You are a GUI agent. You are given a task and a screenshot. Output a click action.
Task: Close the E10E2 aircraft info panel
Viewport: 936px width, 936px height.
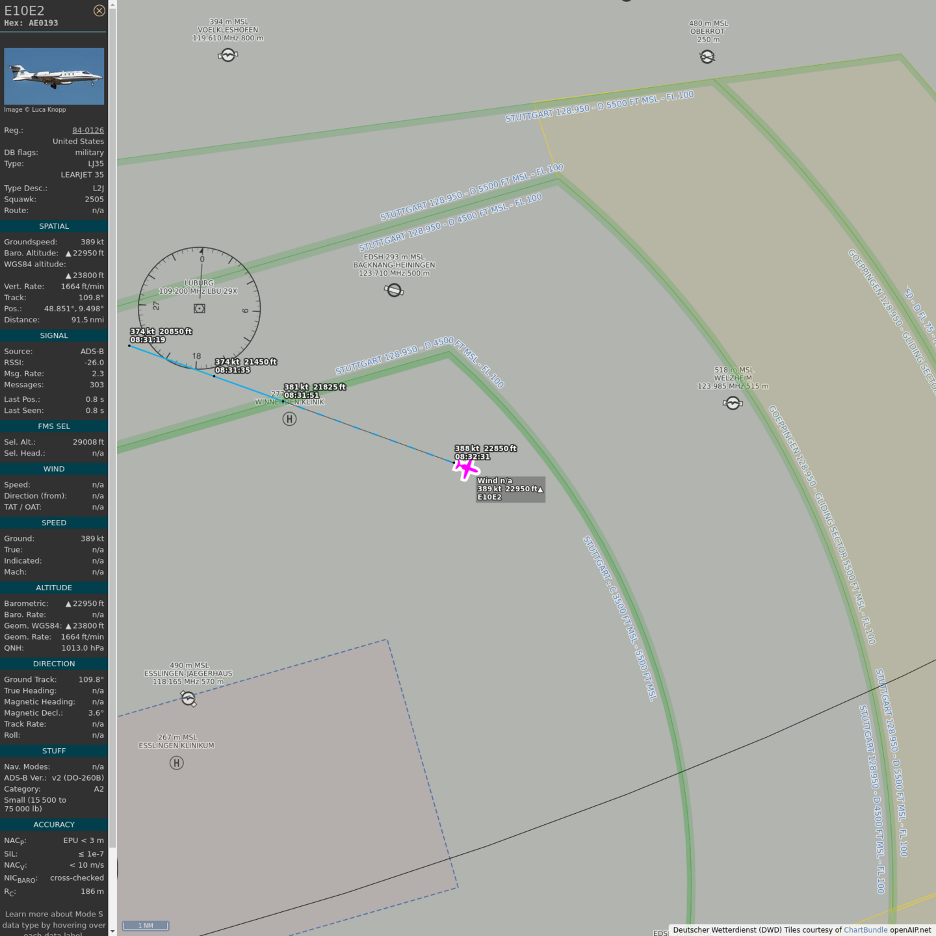point(99,10)
